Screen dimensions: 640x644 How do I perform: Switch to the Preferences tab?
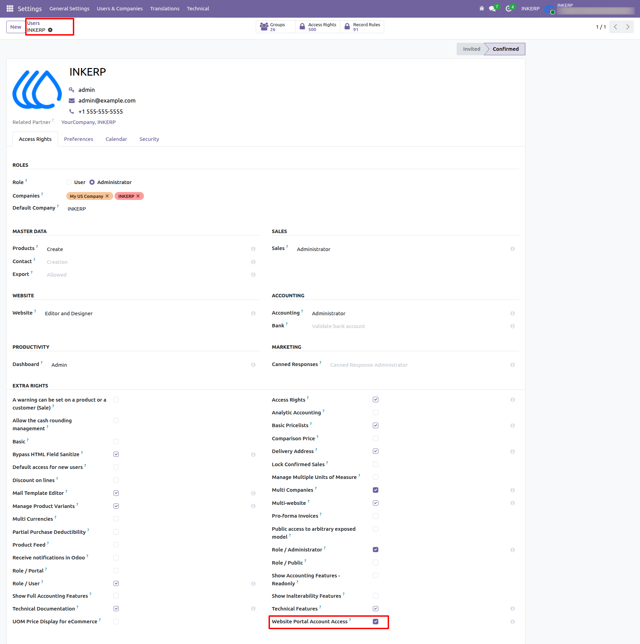tap(78, 139)
